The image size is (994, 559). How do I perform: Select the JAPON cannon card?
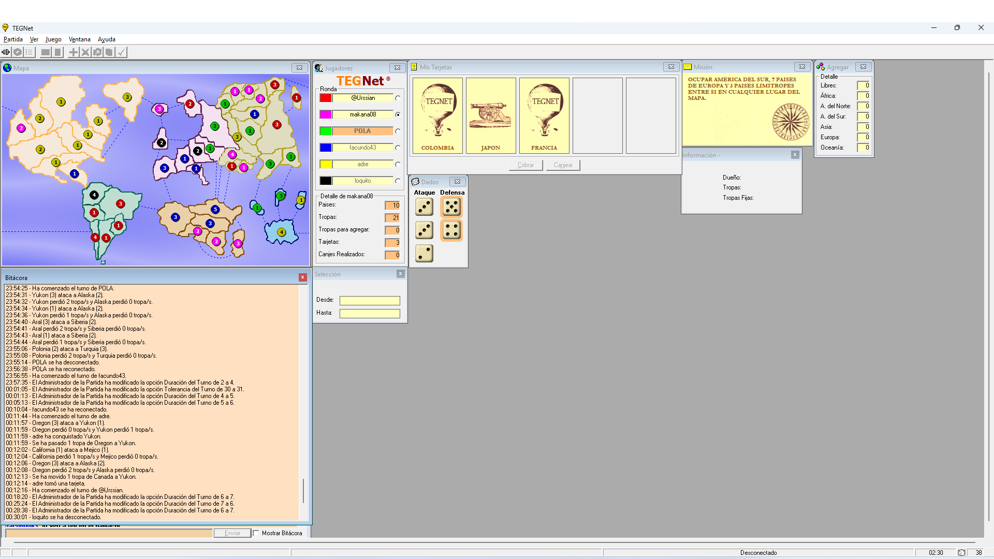(490, 115)
